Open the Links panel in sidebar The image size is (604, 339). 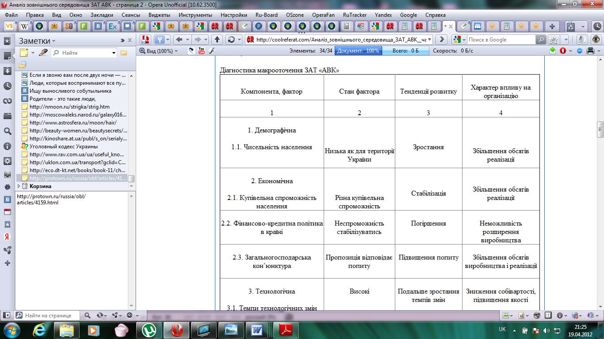tap(7, 101)
